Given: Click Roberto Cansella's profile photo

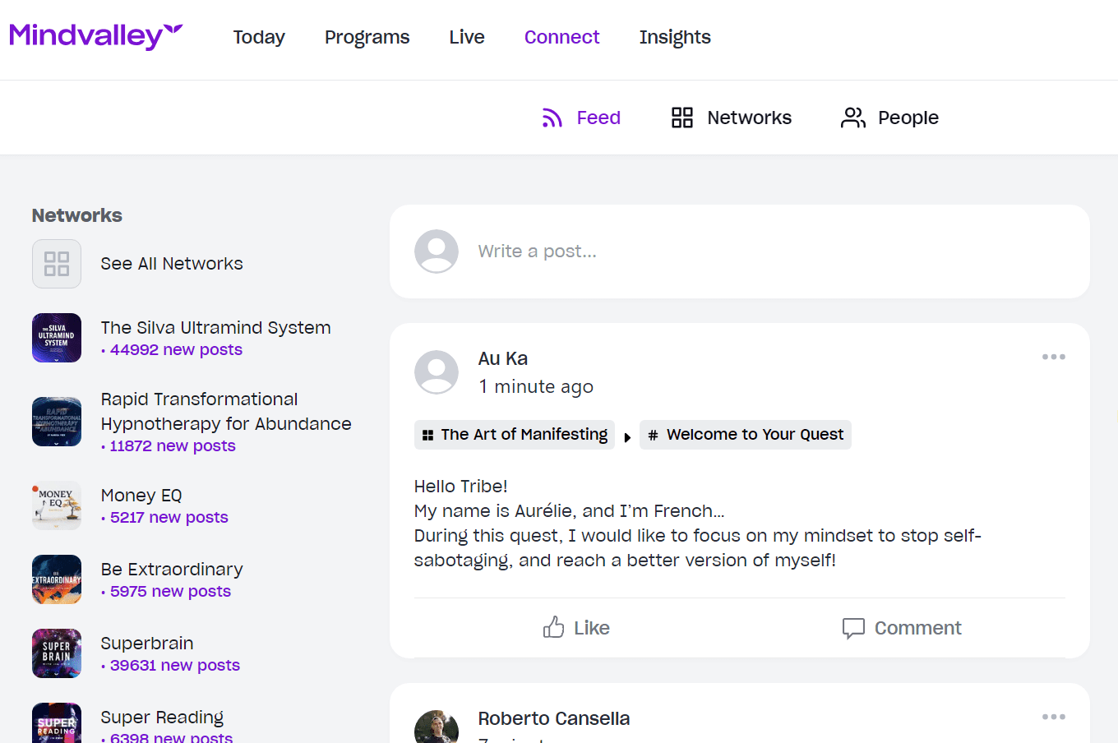Looking at the screenshot, I should [x=437, y=727].
